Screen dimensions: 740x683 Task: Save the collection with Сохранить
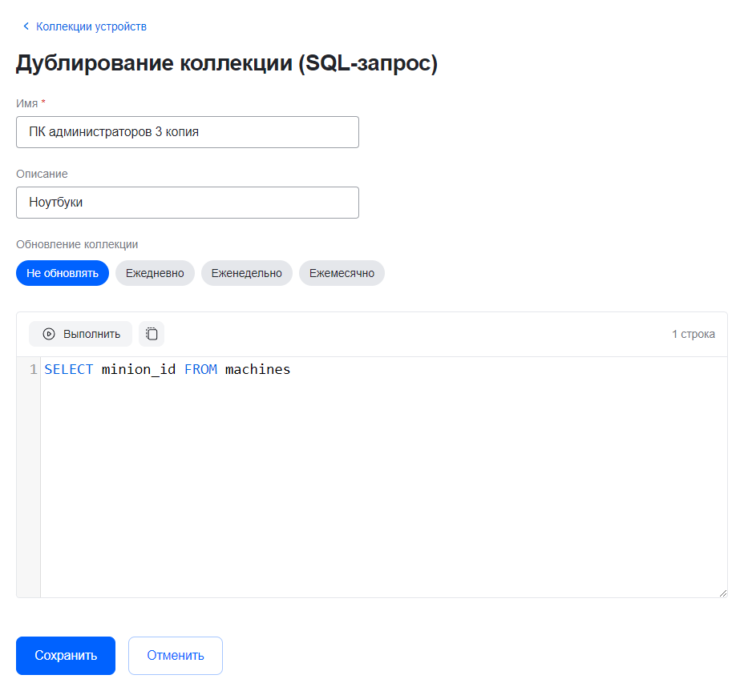point(66,656)
